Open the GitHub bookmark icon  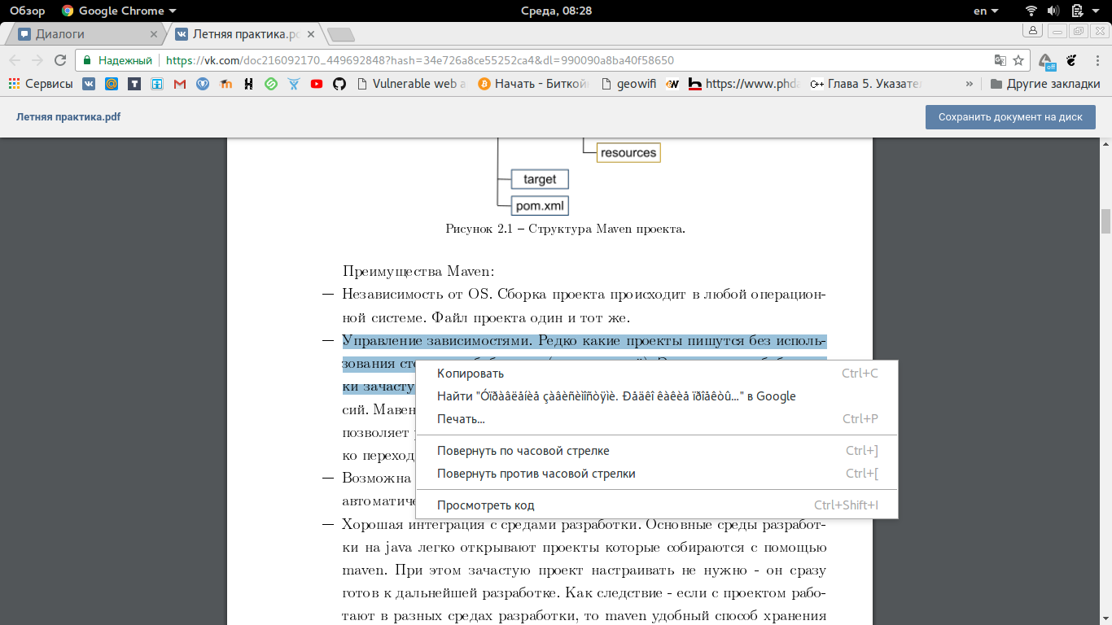339,83
